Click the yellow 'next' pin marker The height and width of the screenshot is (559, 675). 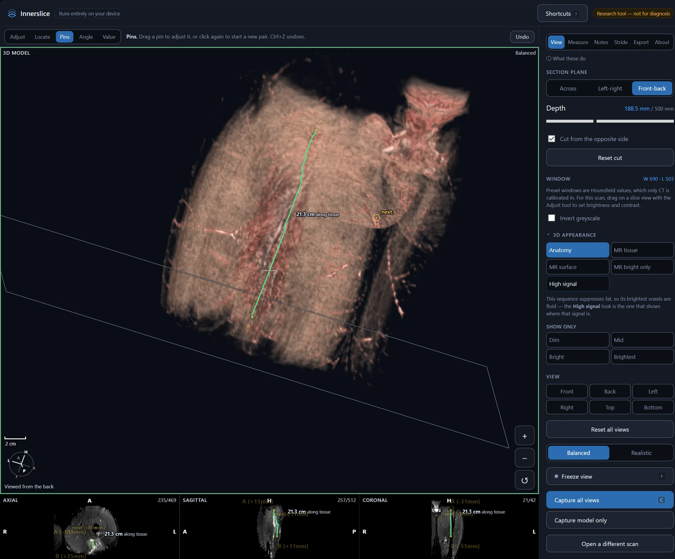click(x=376, y=217)
